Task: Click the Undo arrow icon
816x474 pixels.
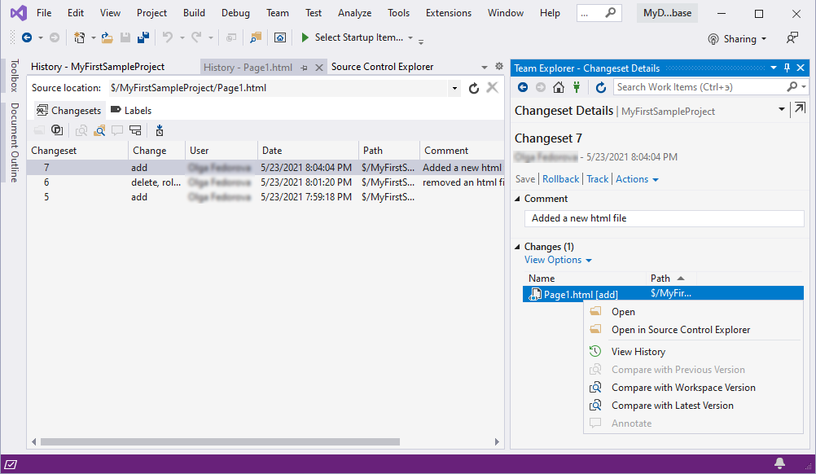Action: coord(168,37)
